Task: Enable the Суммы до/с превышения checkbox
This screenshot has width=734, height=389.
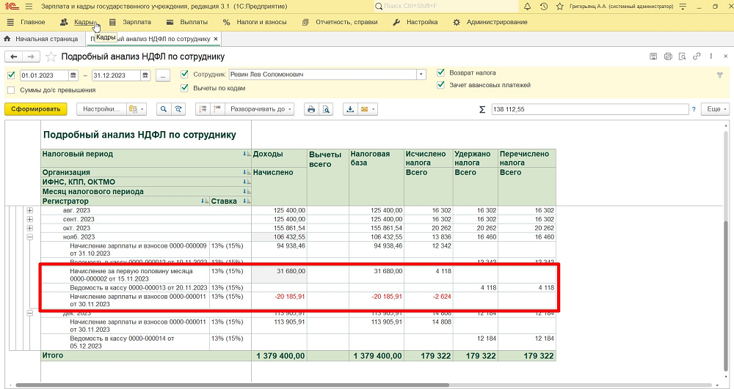Action: pyautogui.click(x=11, y=90)
